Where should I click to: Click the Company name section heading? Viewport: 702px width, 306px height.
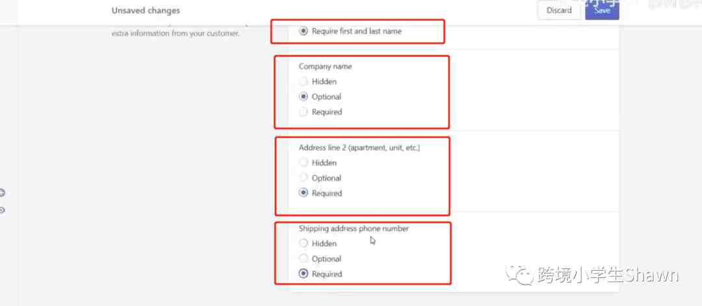pos(325,66)
